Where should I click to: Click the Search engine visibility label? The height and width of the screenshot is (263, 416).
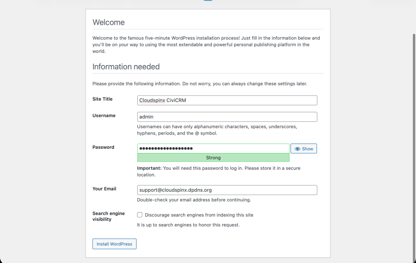point(108,216)
